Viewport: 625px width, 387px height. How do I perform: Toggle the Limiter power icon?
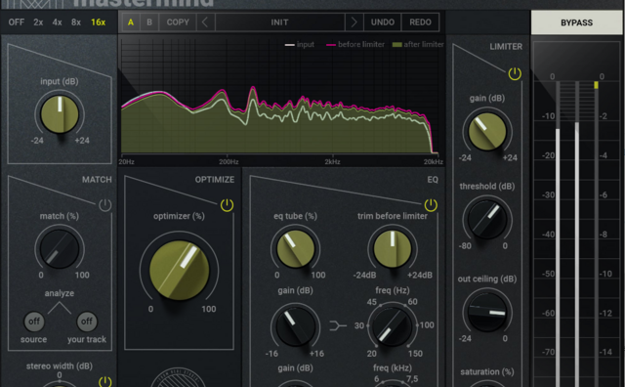tap(515, 73)
